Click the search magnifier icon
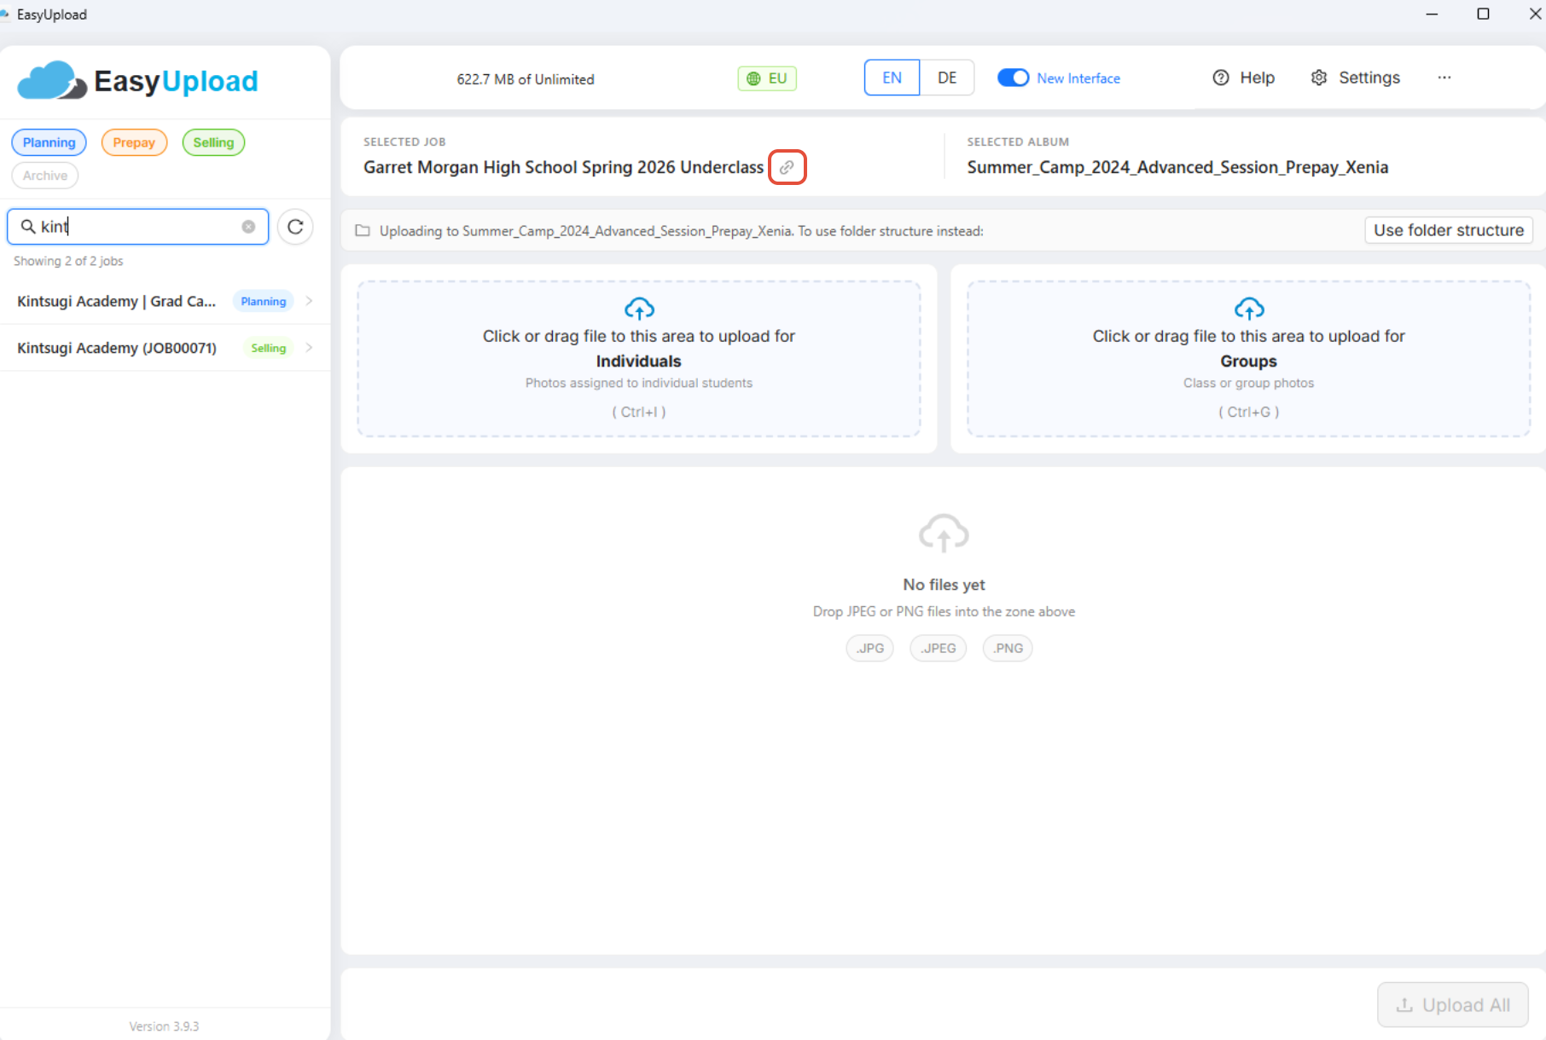 28,227
